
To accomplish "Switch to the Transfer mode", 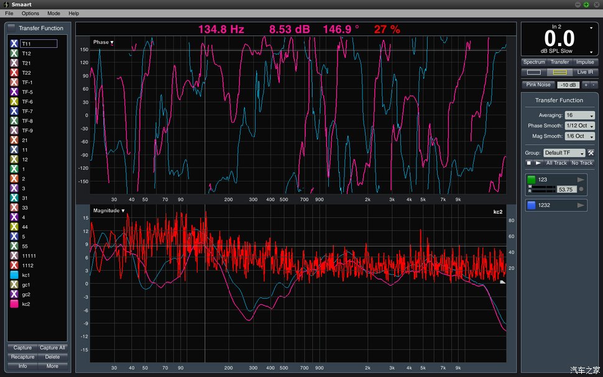I will [x=559, y=62].
